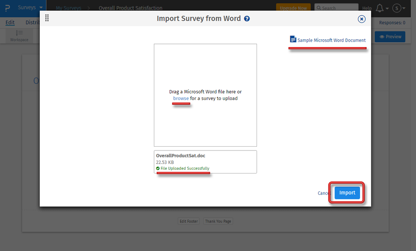Viewport: 416px width, 251px height.
Task: Click the green upload success checkmark
Action: (x=158, y=168)
